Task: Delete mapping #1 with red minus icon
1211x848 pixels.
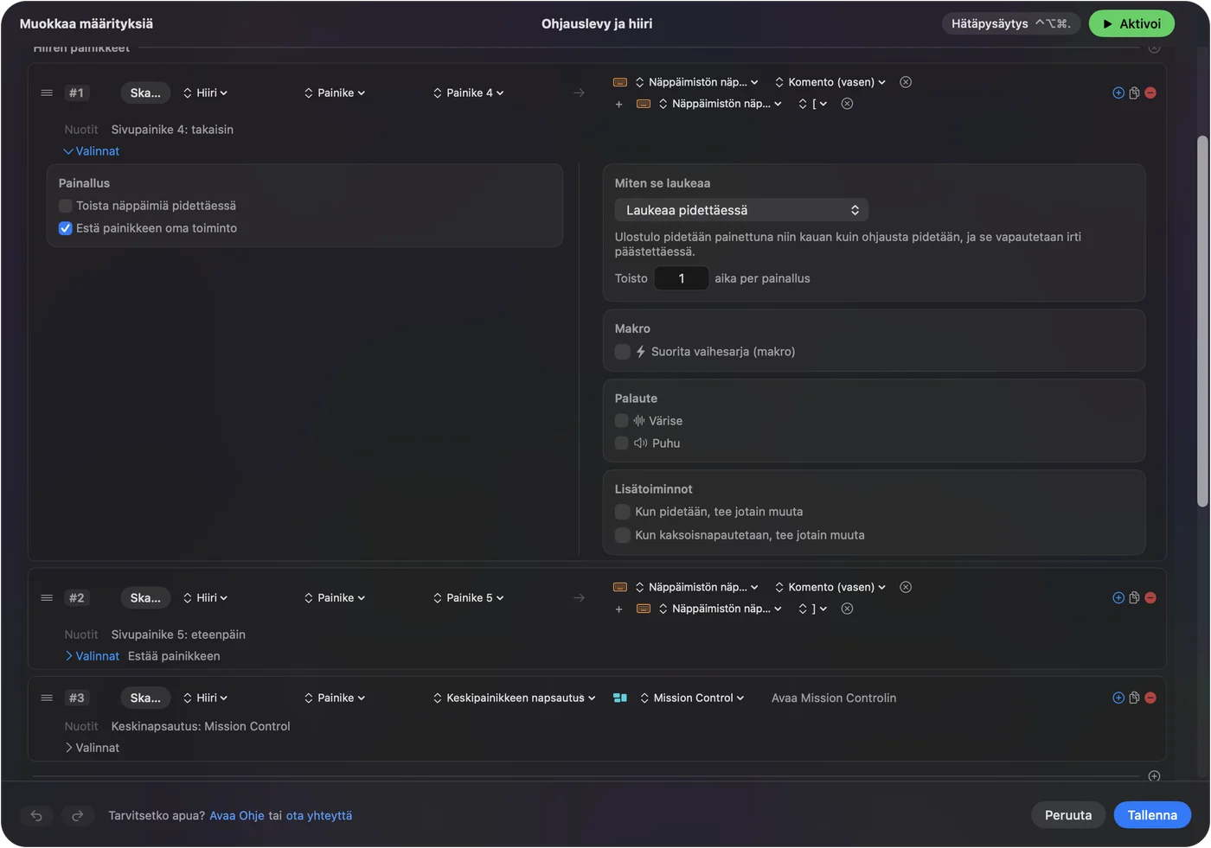Action: 1150,92
